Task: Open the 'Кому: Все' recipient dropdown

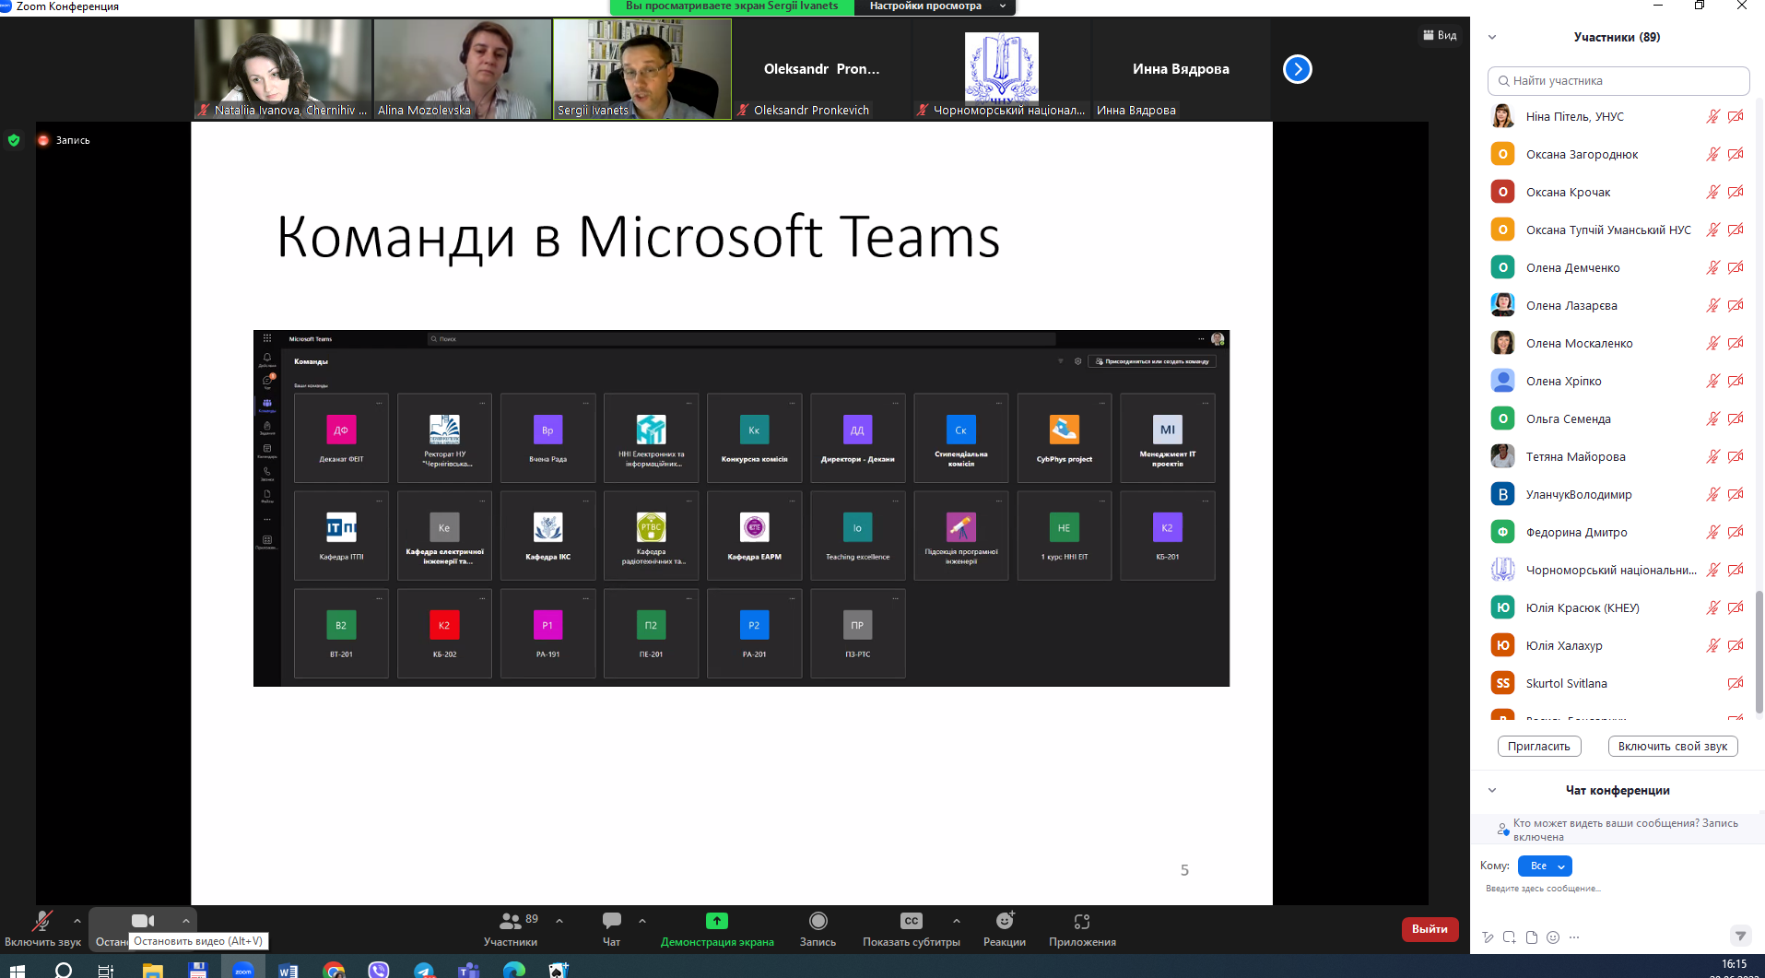Action: [x=1545, y=866]
